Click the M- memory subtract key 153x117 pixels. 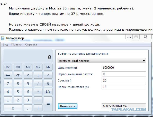[x=48, y=67]
